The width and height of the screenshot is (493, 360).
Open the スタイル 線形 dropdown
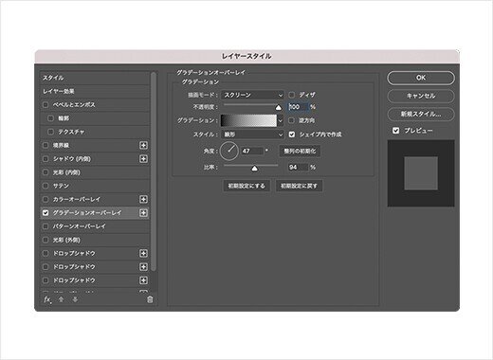click(252, 135)
